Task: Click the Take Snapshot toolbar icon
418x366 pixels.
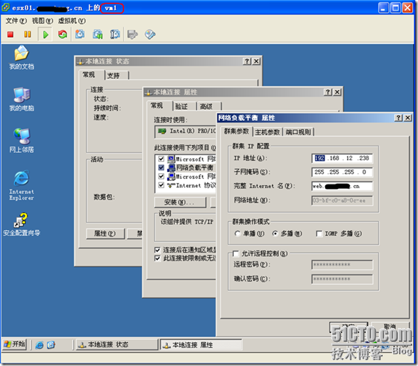Action: point(80,35)
